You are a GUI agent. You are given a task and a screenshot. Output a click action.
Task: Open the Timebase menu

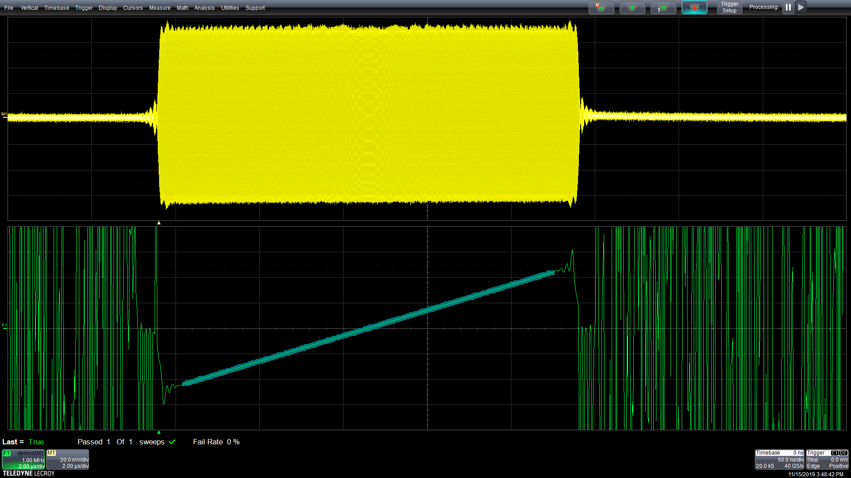pyautogui.click(x=57, y=8)
